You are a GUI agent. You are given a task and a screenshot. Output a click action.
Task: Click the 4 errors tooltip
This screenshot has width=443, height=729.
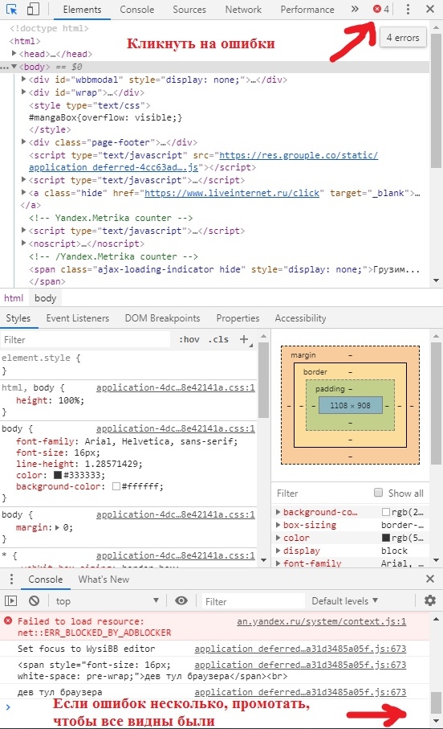403,37
